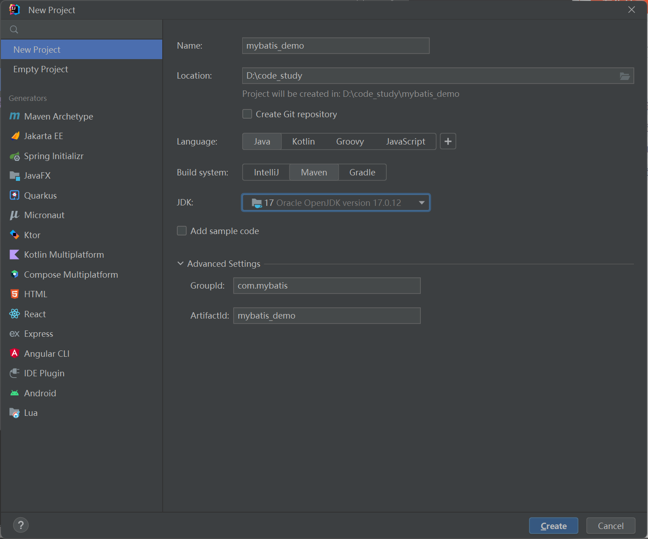This screenshot has height=539, width=648.
Task: Click the Cancel button
Action: 611,526
